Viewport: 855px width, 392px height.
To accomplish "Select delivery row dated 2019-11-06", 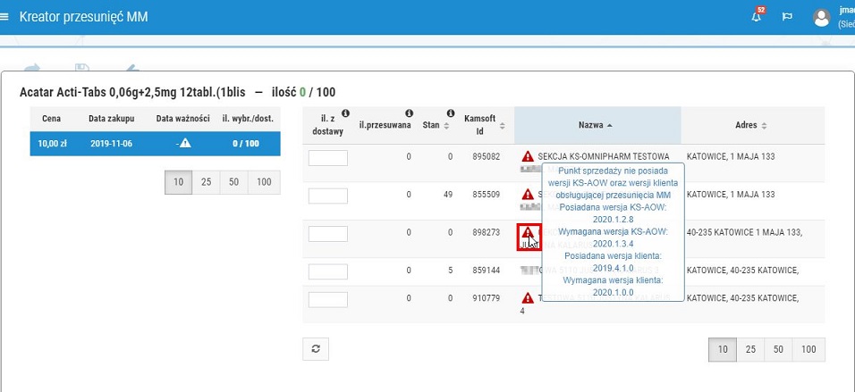I will tap(156, 144).
